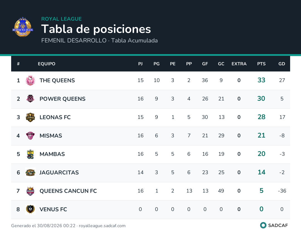Click the Jaguarcitas jaguar logo
The height and width of the screenshot is (240, 301).
tap(30, 172)
